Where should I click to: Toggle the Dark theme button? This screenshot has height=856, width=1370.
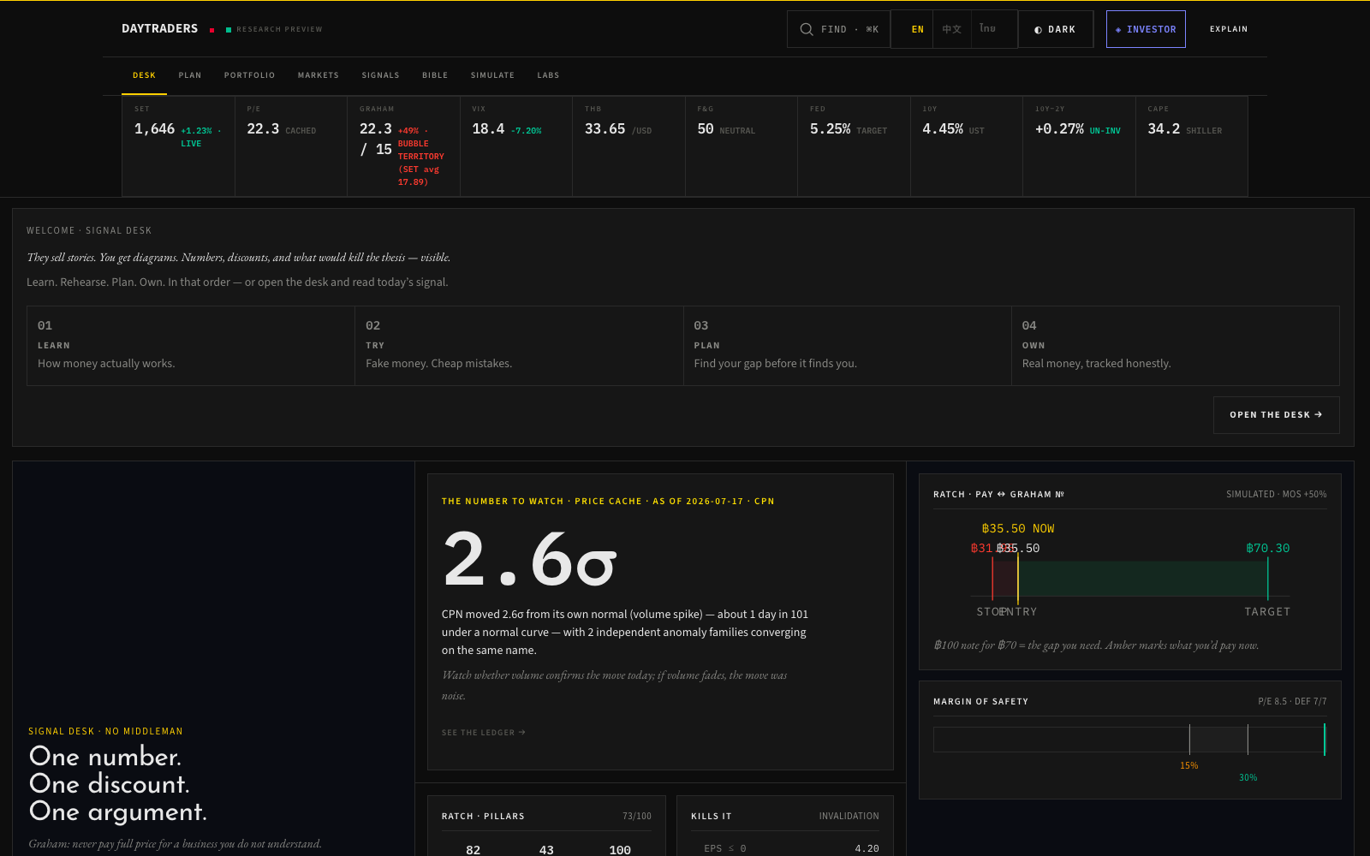click(x=1056, y=29)
